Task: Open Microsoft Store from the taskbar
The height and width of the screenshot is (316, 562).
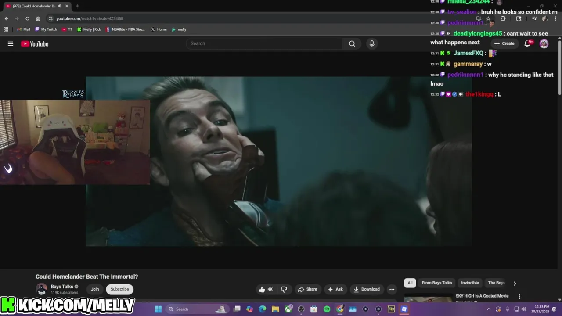Action: point(314,309)
